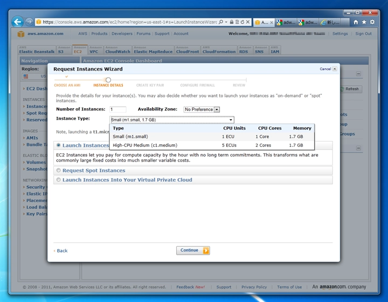Click the orange arrow on Continue button
Viewport: 388px width, 302px height.
tap(206, 251)
